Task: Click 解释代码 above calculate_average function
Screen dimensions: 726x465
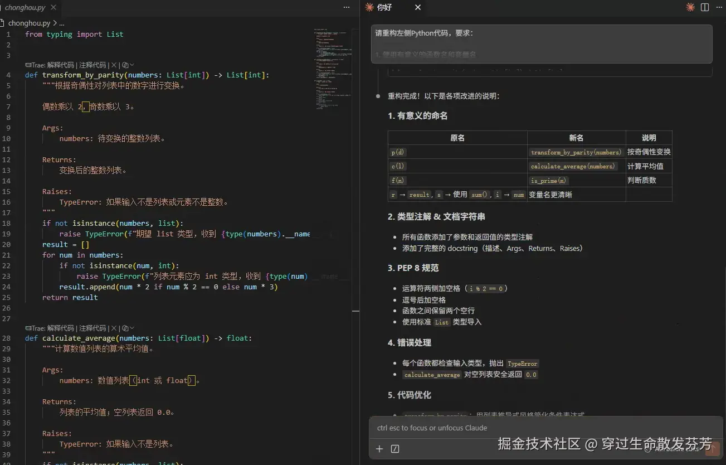Action: pos(61,328)
